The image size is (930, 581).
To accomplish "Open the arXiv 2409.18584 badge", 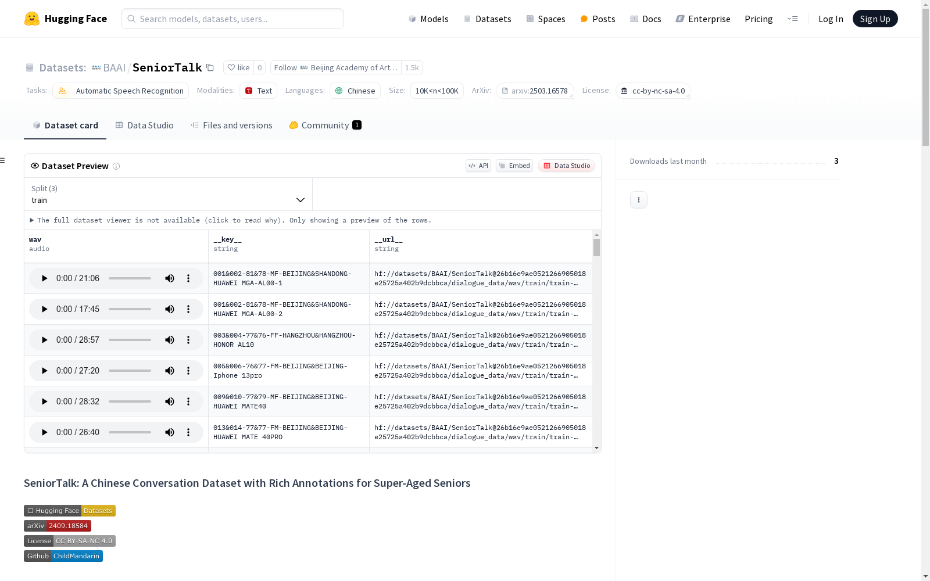I will pyautogui.click(x=58, y=526).
